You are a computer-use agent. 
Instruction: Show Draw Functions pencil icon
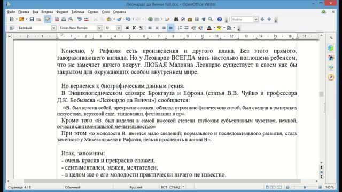coord(167,19)
